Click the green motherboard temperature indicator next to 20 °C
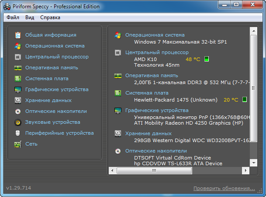This screenshot has width=266, height=197. tap(245, 99)
